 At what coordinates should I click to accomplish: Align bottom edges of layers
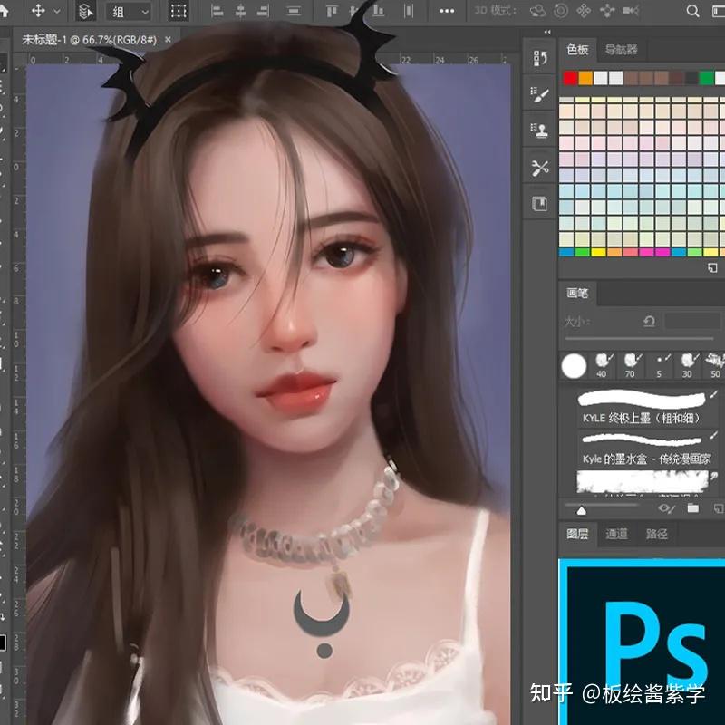(378, 11)
